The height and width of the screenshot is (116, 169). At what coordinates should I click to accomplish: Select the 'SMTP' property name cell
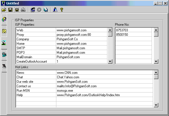tap(36, 48)
